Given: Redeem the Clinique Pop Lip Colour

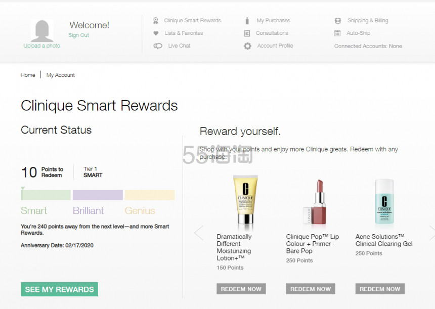Looking at the screenshot, I should tap(311, 289).
